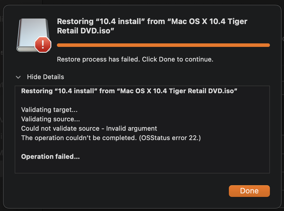Viewport: 284px width, 211px height.
Task: Click the Hide Details label text
Action: pos(45,77)
